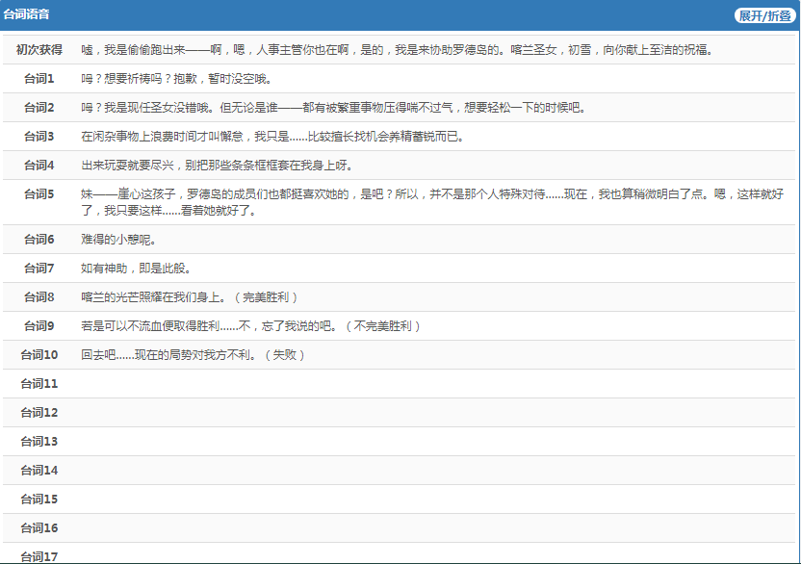
Task: Select the 初次获得 row label
Action: pos(39,49)
